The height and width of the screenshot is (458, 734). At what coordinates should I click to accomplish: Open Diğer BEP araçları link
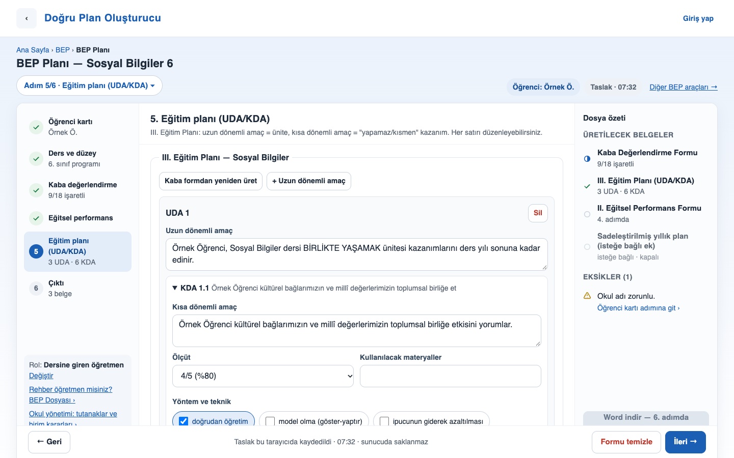(x=684, y=87)
